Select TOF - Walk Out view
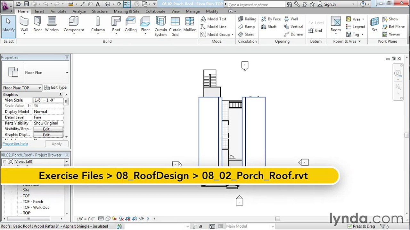This screenshot has height=230, width=410. (x=36, y=207)
